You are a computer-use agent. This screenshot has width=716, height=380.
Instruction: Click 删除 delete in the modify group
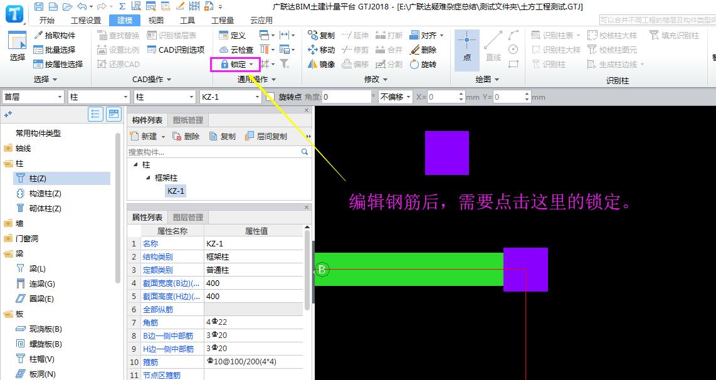[x=423, y=50]
